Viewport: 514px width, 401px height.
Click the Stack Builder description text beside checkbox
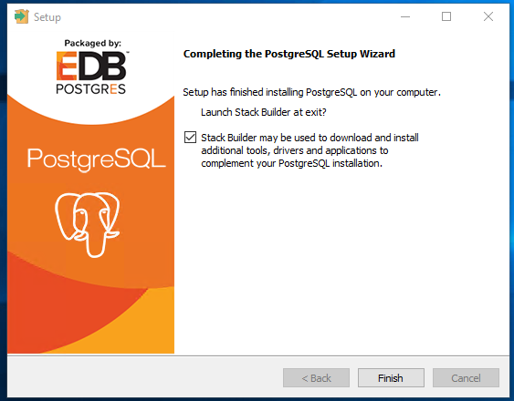coord(309,150)
